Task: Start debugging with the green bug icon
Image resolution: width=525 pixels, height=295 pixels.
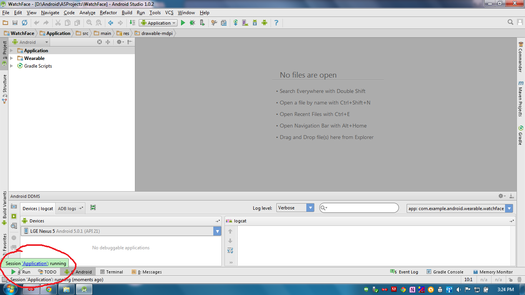Action: pyautogui.click(x=193, y=23)
